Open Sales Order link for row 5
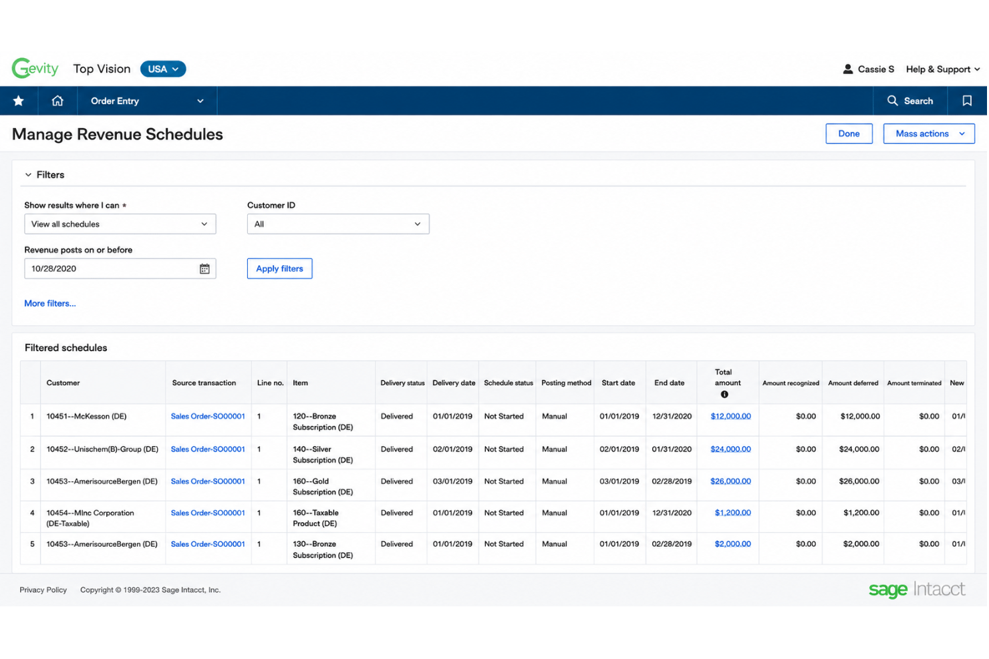Viewport: 989px width, 659px height. pyautogui.click(x=208, y=545)
